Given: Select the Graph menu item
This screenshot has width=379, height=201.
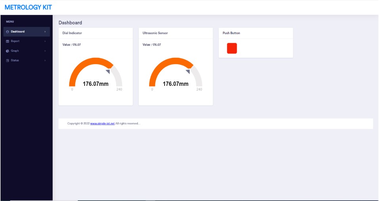Looking at the screenshot, I should click(15, 51).
